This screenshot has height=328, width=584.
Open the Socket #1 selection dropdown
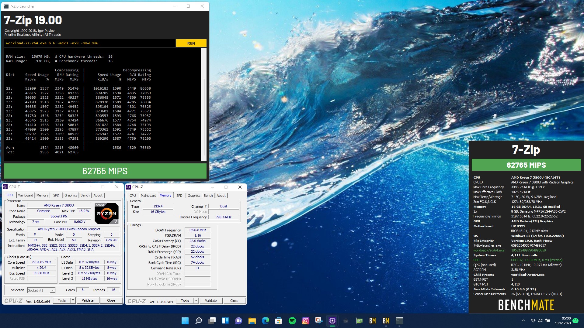tap(41, 290)
